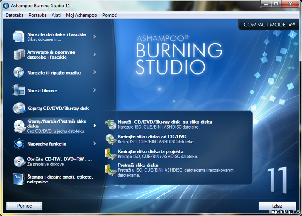
Task: Choose Narežite ili ripujte muziku
Action: tap(54, 72)
